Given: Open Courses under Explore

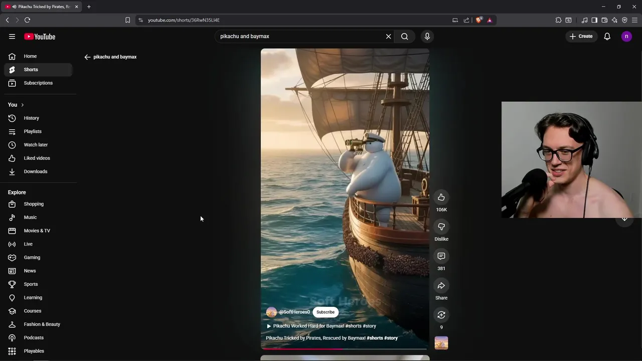Looking at the screenshot, I should 38,311.
